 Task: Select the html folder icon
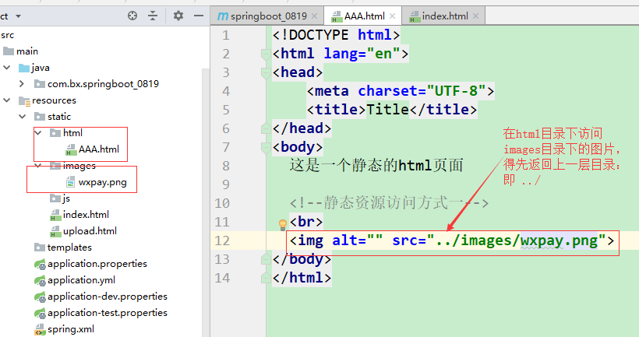(x=55, y=132)
